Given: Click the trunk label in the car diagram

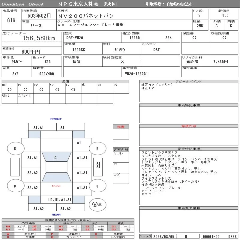Looking at the screenshot, I should coord(56,186).
